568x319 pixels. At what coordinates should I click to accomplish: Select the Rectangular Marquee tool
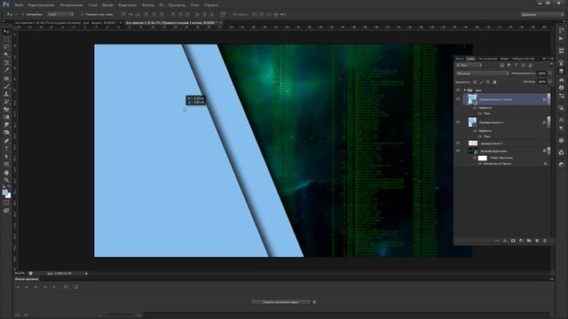point(6,39)
